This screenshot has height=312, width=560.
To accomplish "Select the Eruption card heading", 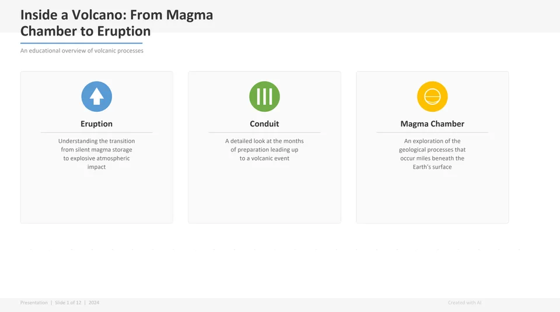I will tap(96, 124).
